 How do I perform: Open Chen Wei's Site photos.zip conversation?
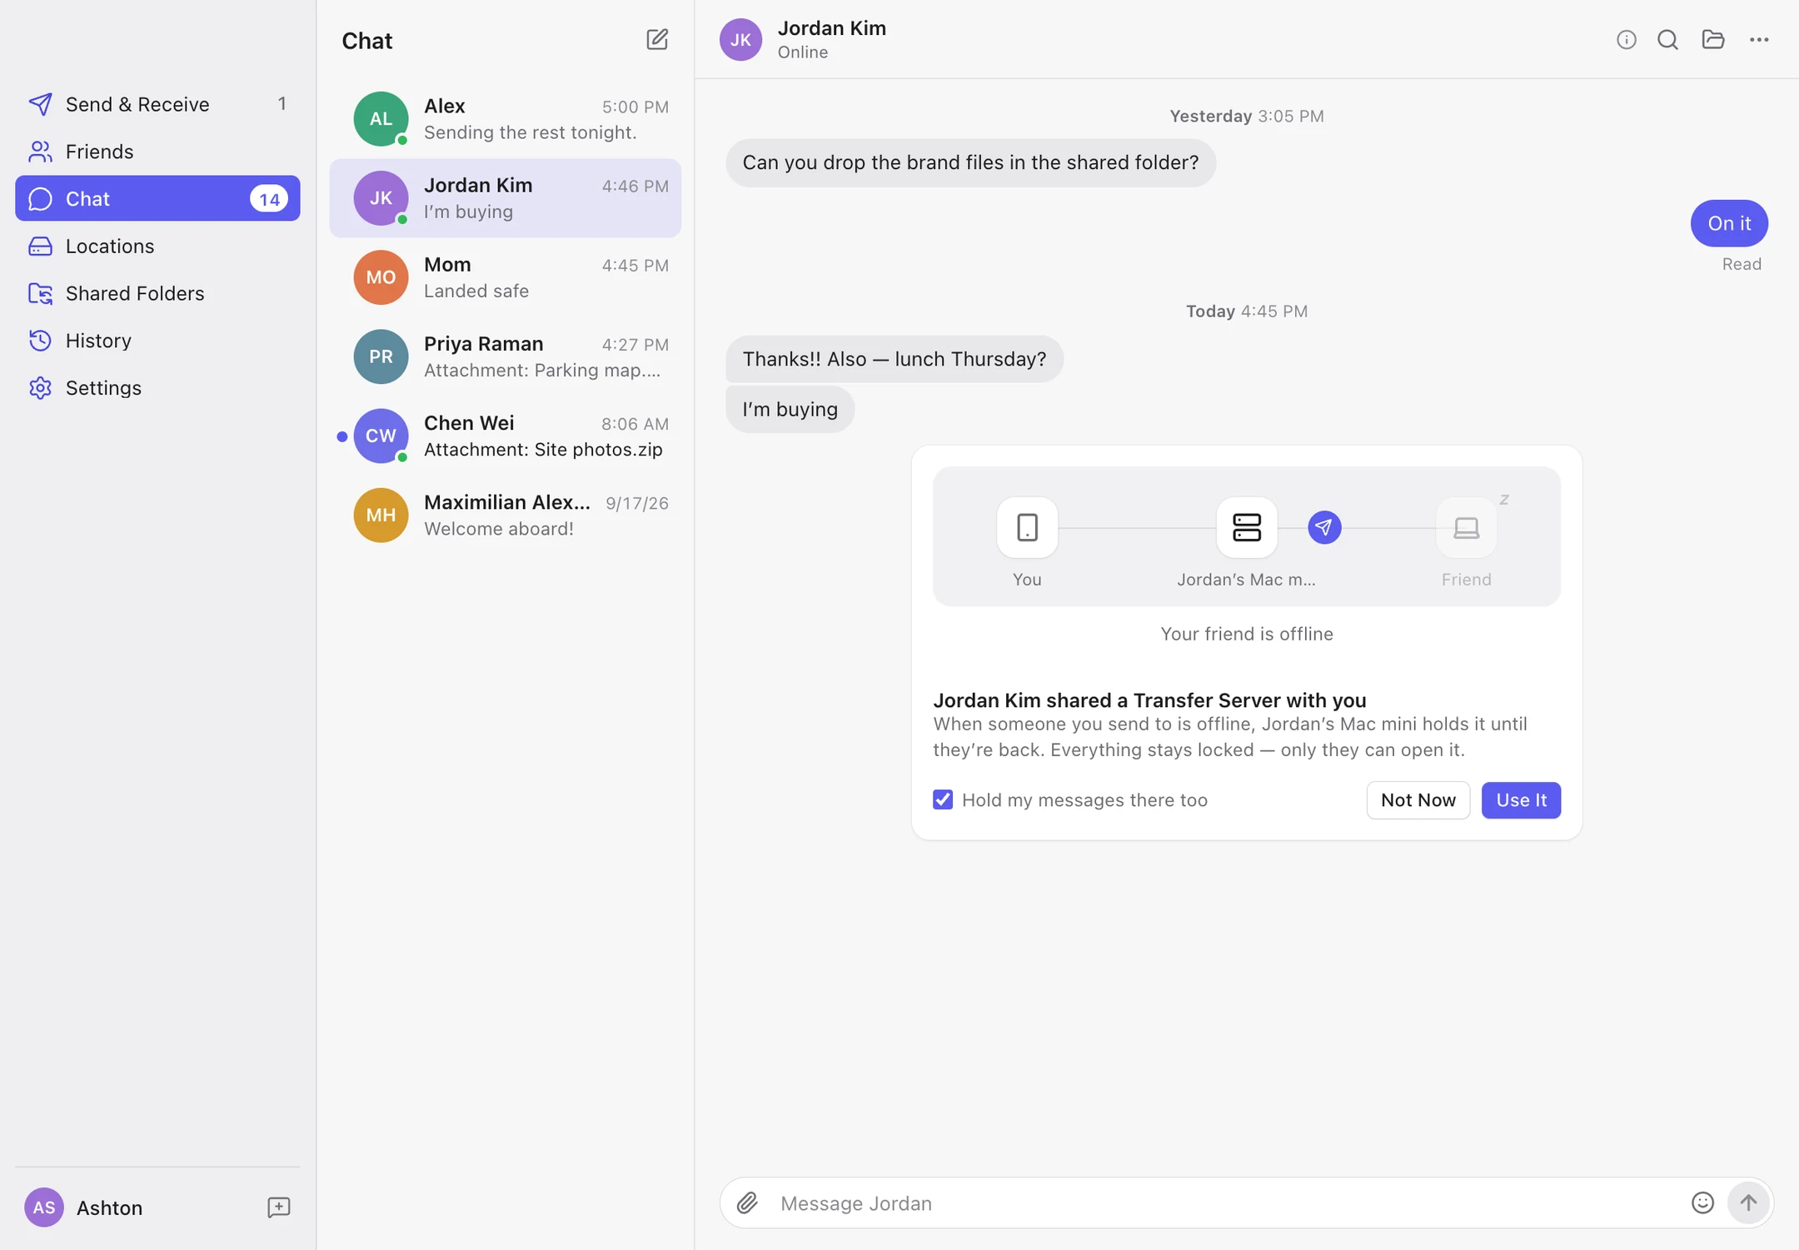click(x=505, y=436)
